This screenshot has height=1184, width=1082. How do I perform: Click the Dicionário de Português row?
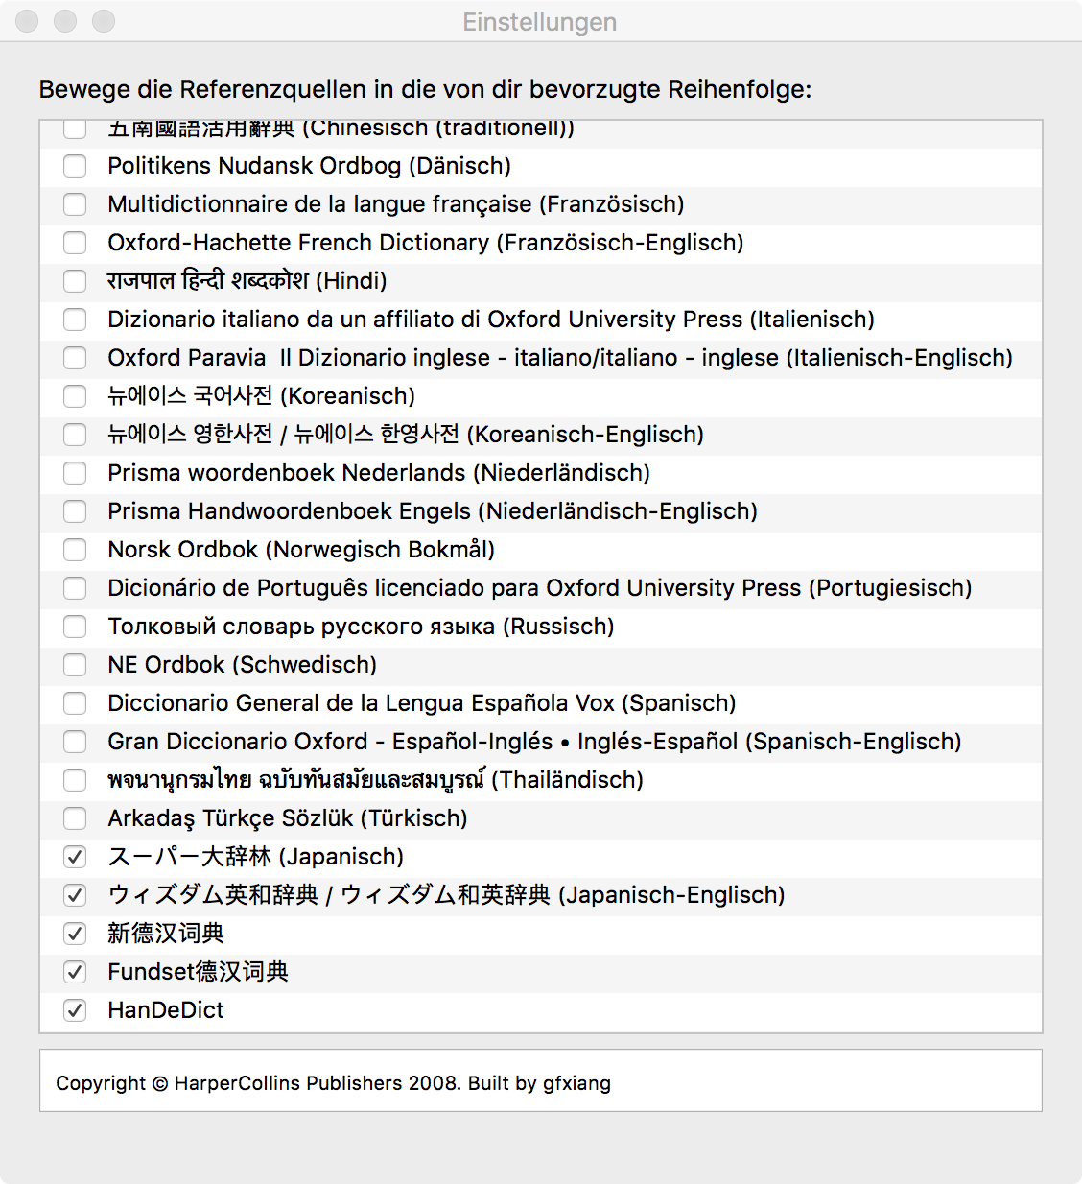coord(539,588)
